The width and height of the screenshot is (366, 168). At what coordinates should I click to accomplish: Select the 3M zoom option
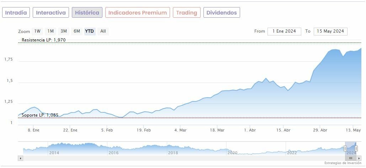coord(64,31)
